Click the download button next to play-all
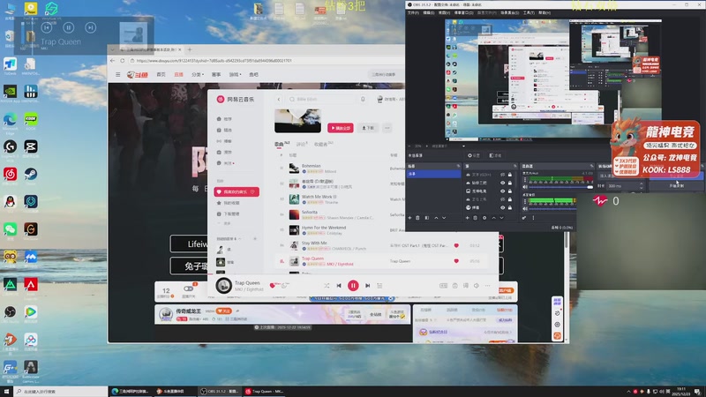Image resolution: width=706 pixels, height=397 pixels. coord(368,128)
